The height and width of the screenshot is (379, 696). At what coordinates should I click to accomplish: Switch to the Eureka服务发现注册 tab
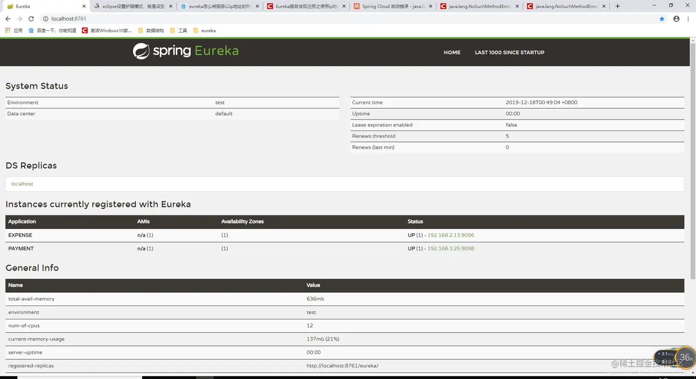[x=306, y=6]
